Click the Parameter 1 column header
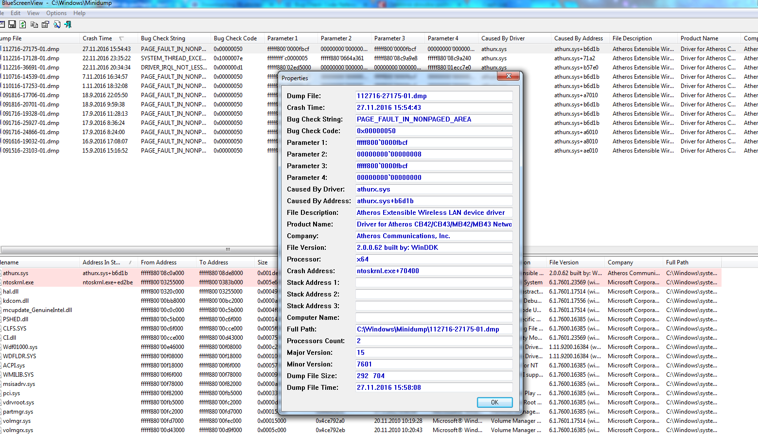Screen dimensions: 758x435 point(291,38)
